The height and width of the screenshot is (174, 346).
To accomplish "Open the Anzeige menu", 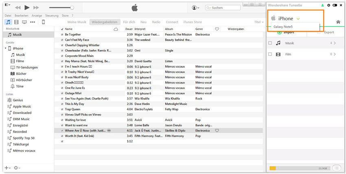I will click(x=37, y=15).
